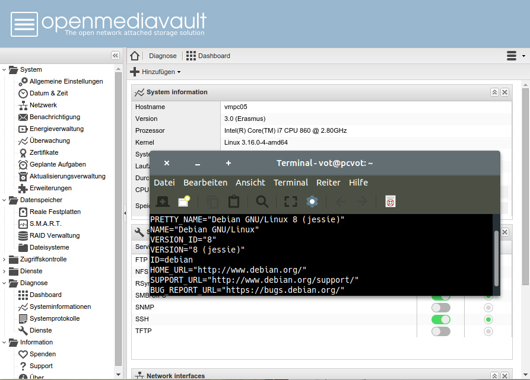
Task: Click the Netzwerk icon in sidebar
Action: [x=23, y=106]
